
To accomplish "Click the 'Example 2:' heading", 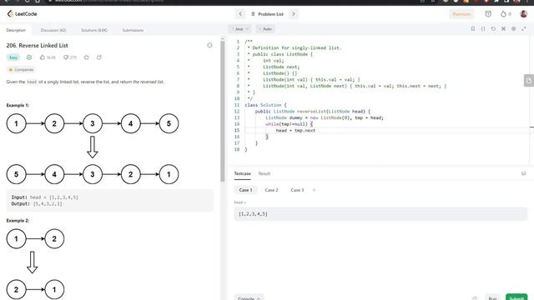I will pos(18,220).
